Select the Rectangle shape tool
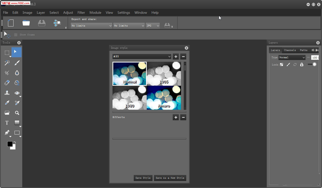The image size is (322, 188). pyautogui.click(x=17, y=133)
